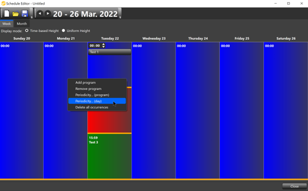Viewport: 308px width, 191px height.
Task: Switch to the Month tab
Action: [x=21, y=23]
